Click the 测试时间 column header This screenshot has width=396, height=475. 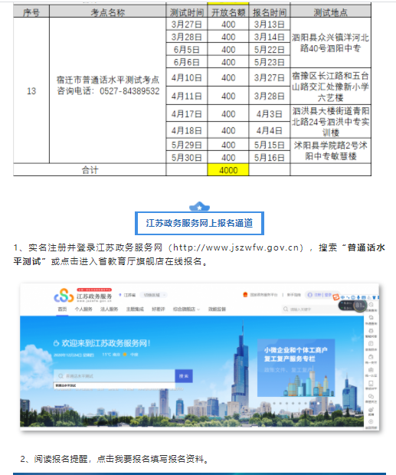point(186,12)
